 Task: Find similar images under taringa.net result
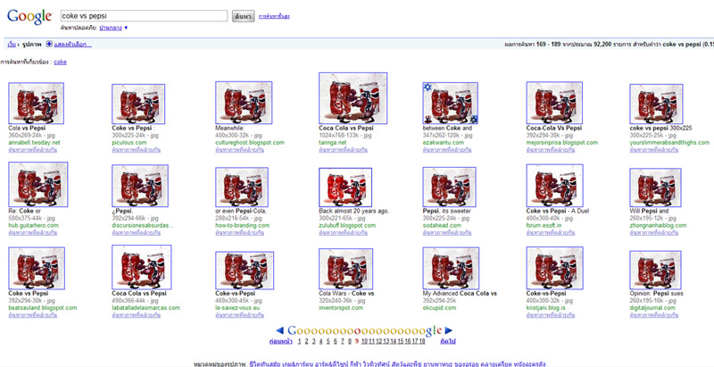(344, 150)
